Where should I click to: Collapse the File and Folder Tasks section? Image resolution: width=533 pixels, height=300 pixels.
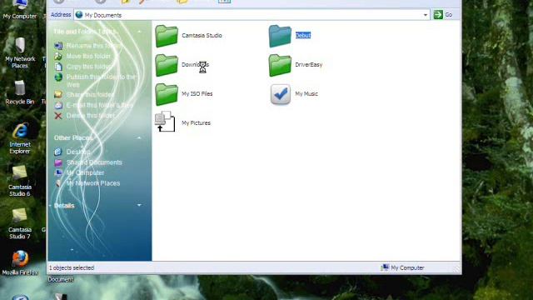(x=139, y=32)
